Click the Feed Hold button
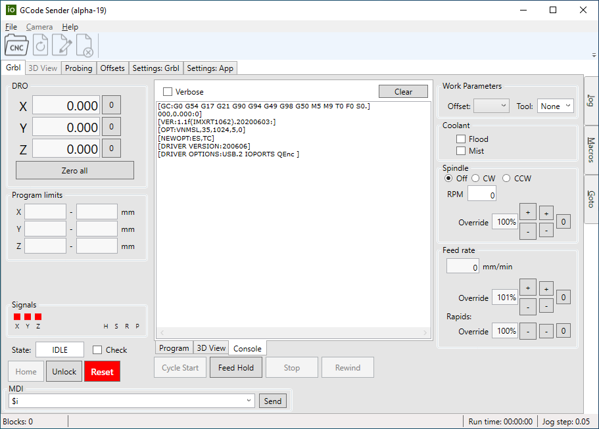This screenshot has width=599, height=429. (x=236, y=368)
